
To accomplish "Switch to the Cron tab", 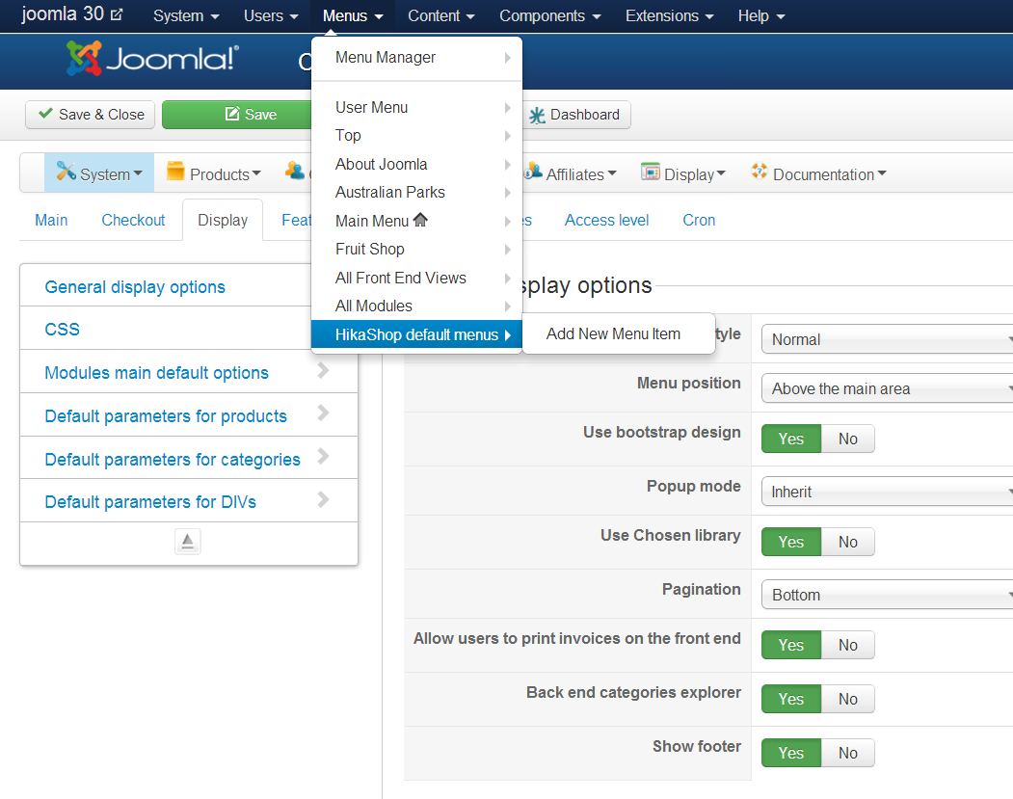I will point(699,221).
